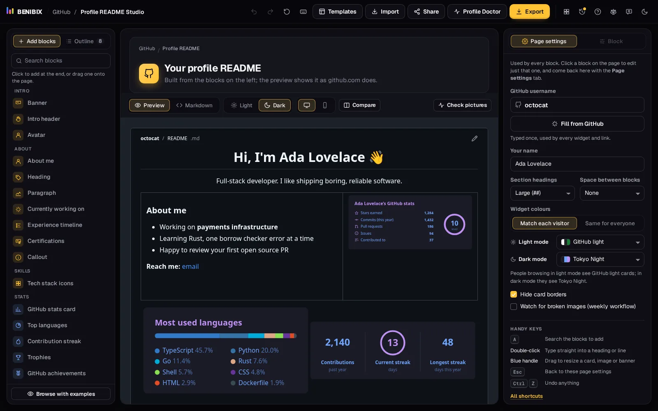Switch preview to Dark theme
This screenshot has width=658, height=411.
(275, 105)
